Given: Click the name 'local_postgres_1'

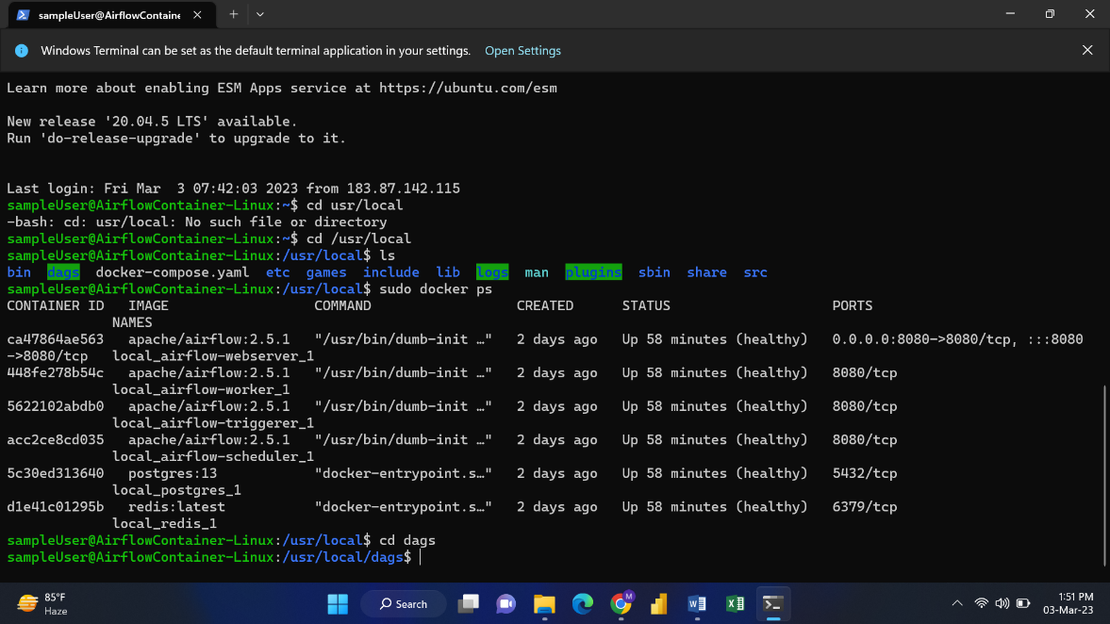Looking at the screenshot, I should [176, 490].
